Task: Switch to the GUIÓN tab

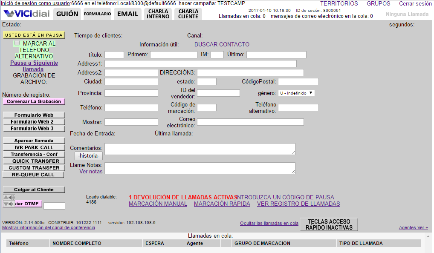Action: click(x=67, y=14)
